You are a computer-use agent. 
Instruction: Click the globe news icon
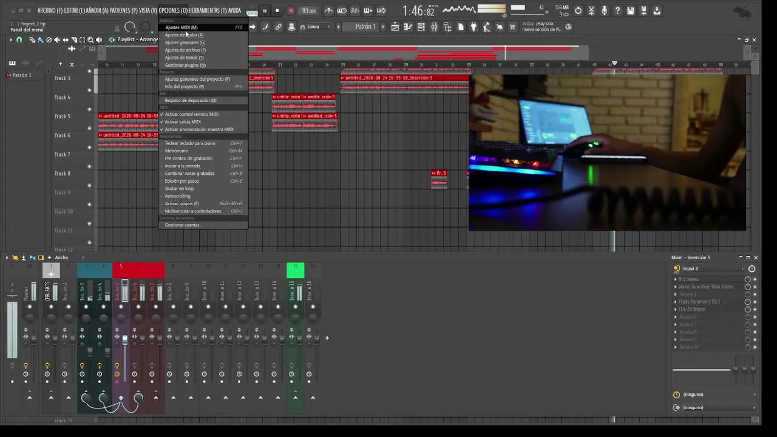click(x=568, y=27)
